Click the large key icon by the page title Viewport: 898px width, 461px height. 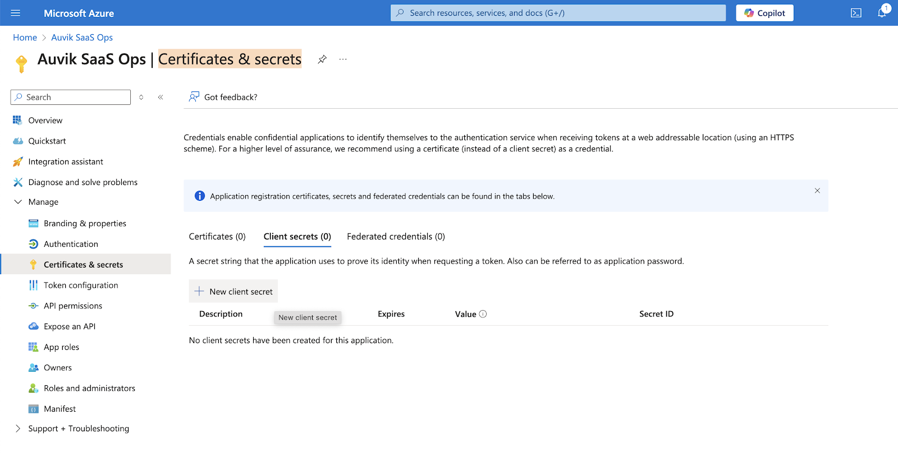(21, 63)
